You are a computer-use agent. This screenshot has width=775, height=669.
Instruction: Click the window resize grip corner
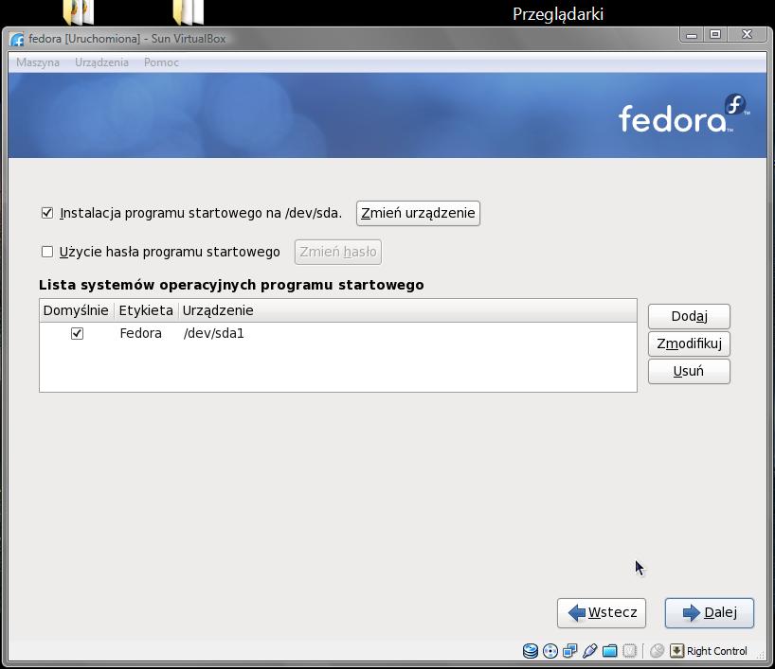coord(760,655)
